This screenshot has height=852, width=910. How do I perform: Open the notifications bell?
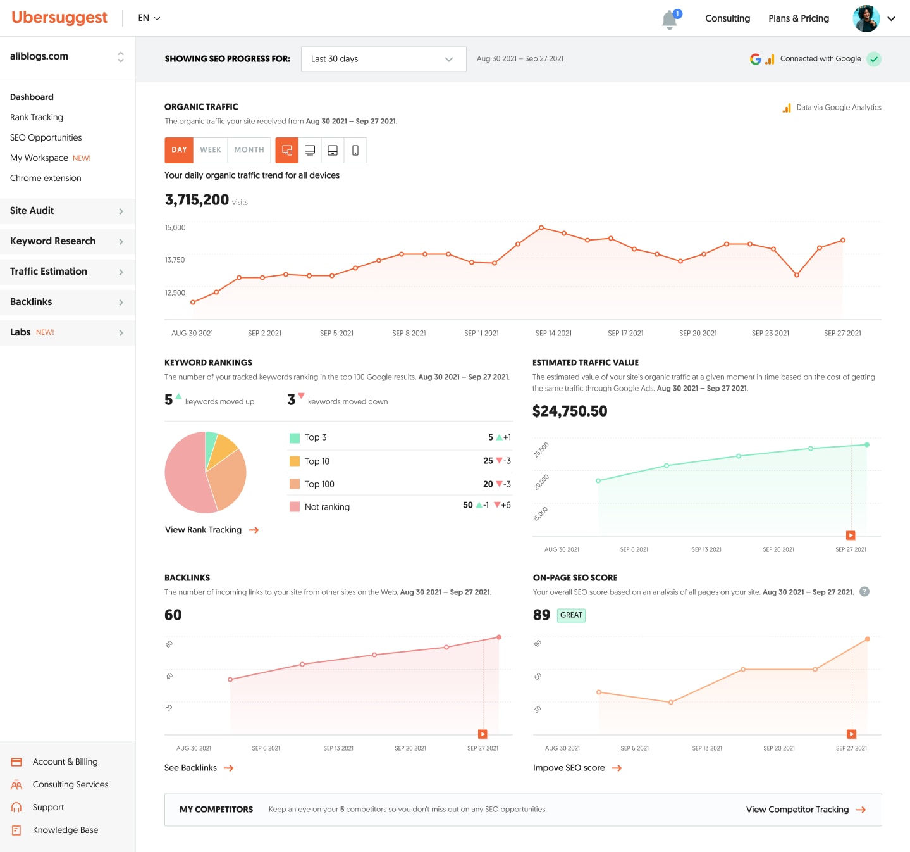pos(670,20)
